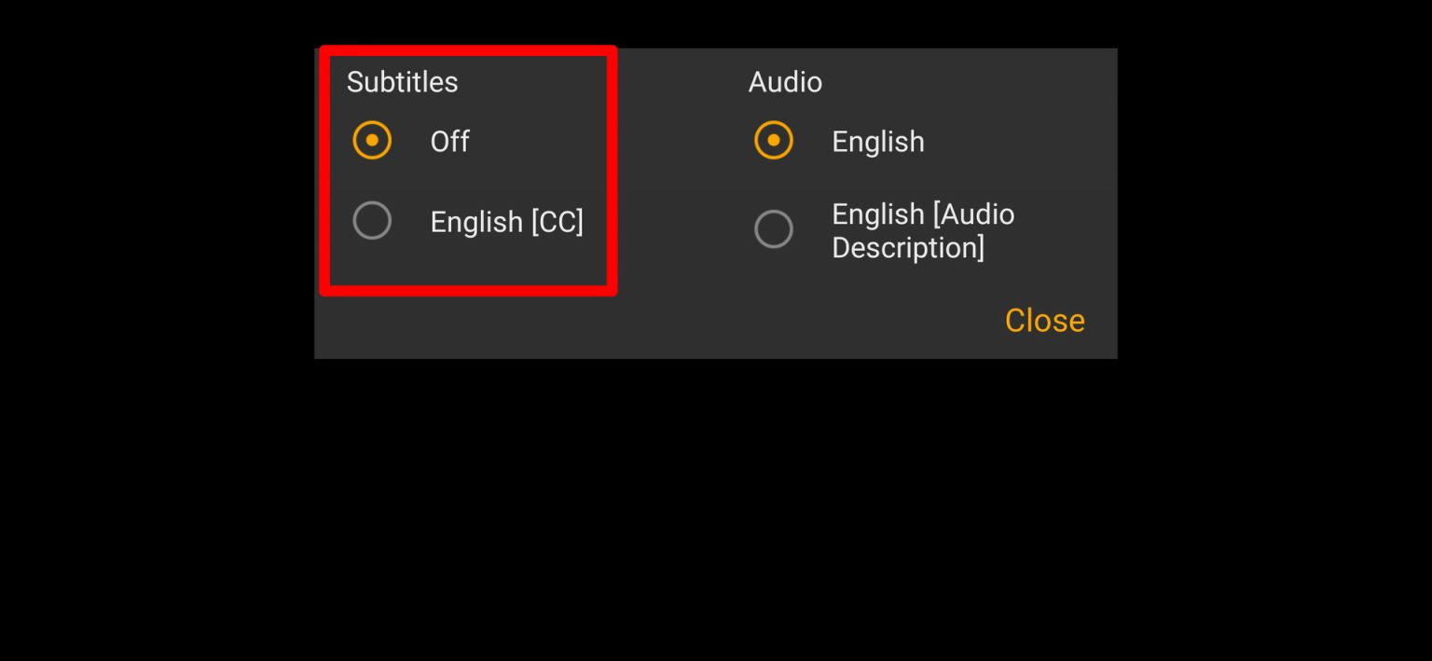The image size is (1432, 661).
Task: Click the English audio option label
Action: pyautogui.click(x=877, y=141)
